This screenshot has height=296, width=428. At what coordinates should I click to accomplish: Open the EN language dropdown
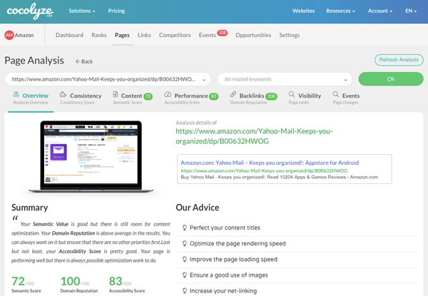(411, 11)
